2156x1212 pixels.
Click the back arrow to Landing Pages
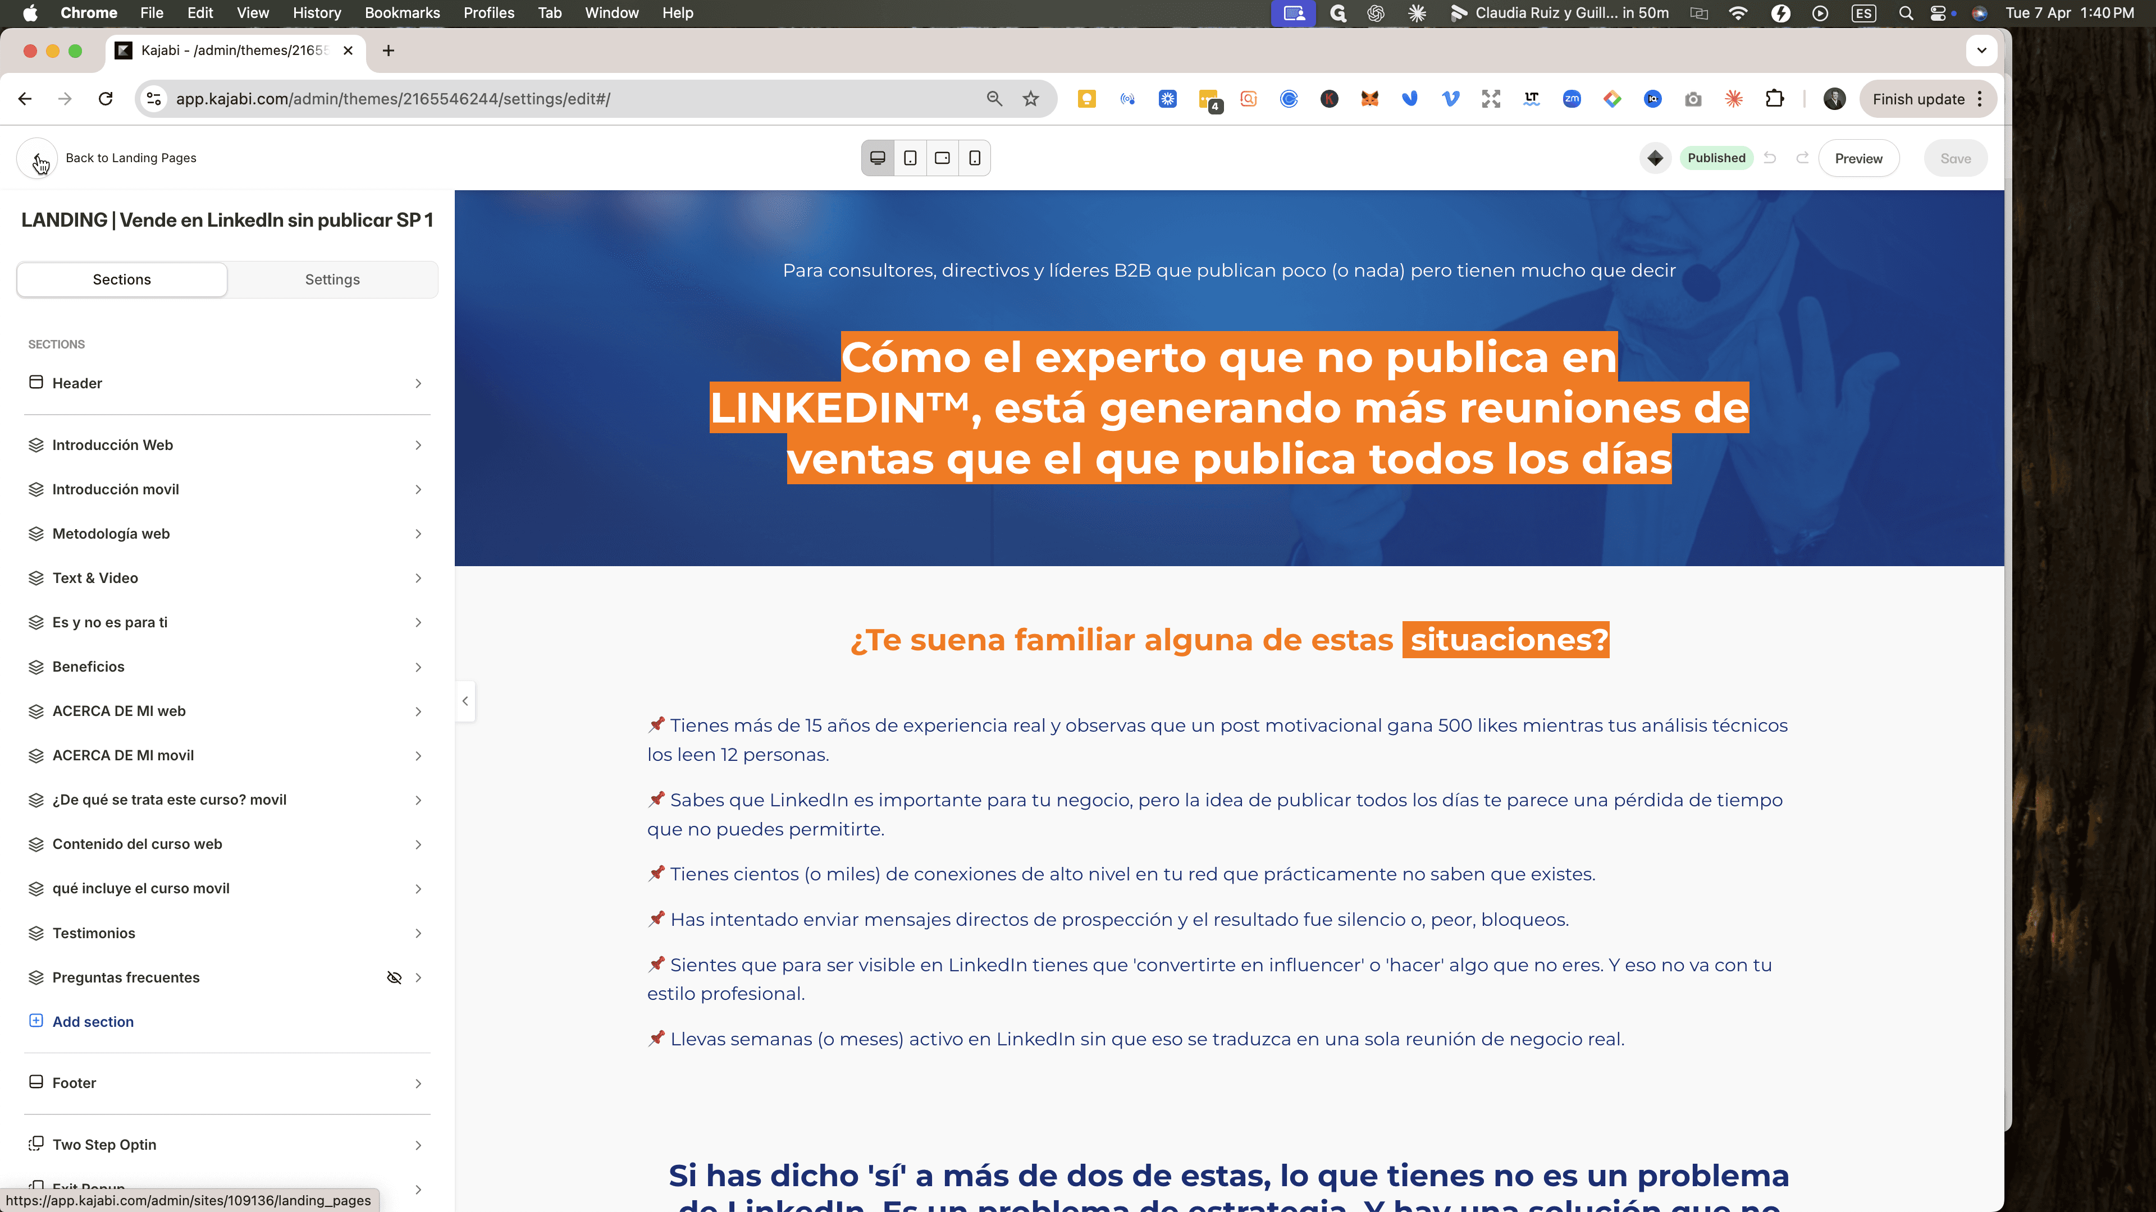37,158
